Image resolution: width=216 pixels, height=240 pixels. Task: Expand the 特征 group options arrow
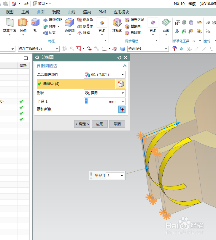pyautogui.click(x=105, y=41)
